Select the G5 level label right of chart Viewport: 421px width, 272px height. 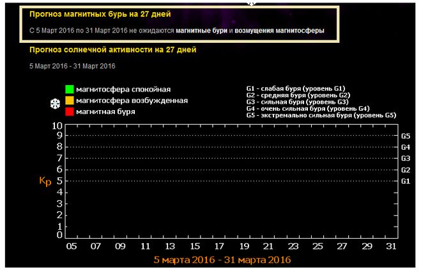point(405,136)
